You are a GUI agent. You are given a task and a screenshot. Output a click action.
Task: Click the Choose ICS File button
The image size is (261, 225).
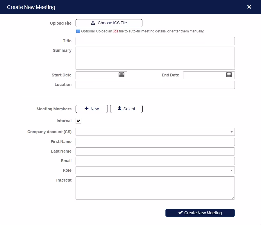109,23
